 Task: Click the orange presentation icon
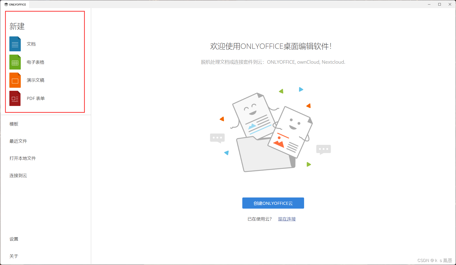click(x=15, y=80)
